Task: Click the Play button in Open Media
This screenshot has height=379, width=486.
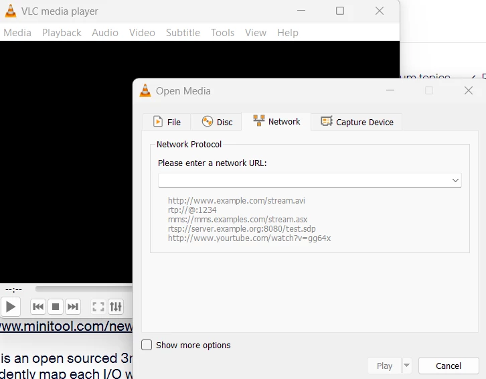Action: [x=384, y=366]
